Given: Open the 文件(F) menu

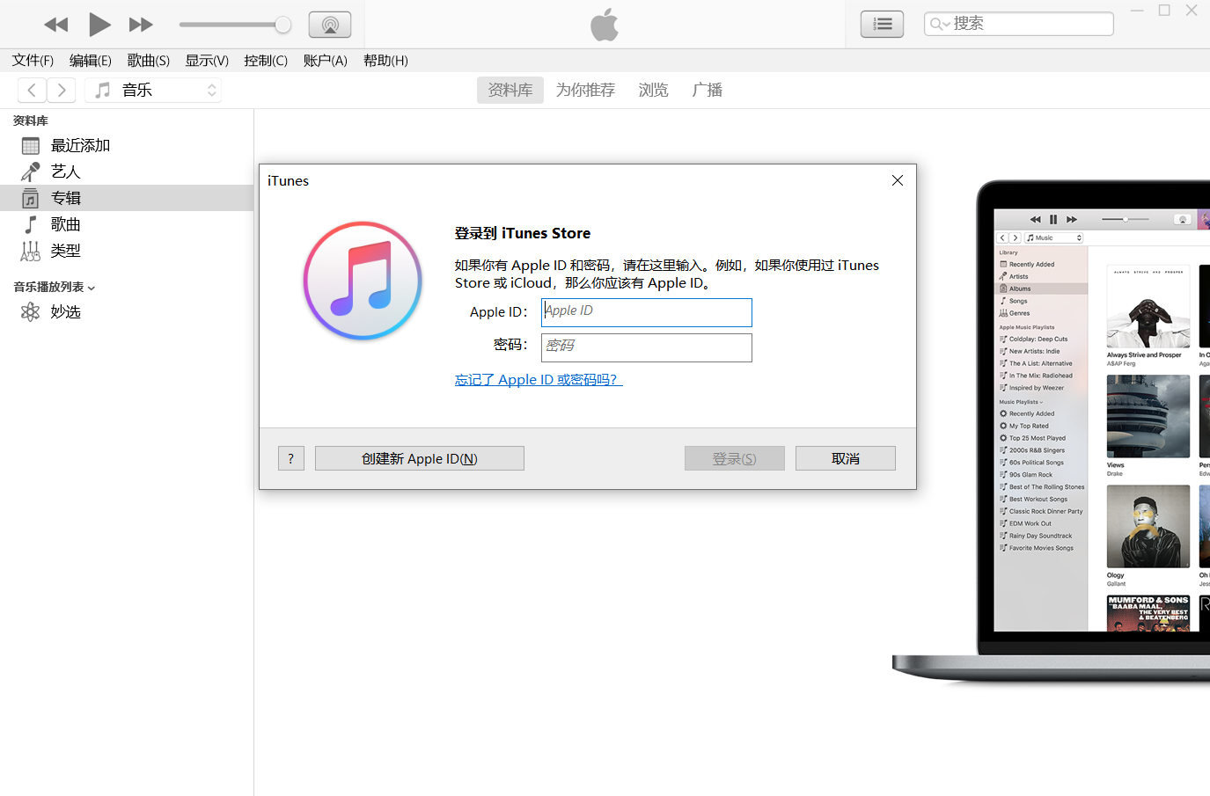Looking at the screenshot, I should pyautogui.click(x=33, y=61).
